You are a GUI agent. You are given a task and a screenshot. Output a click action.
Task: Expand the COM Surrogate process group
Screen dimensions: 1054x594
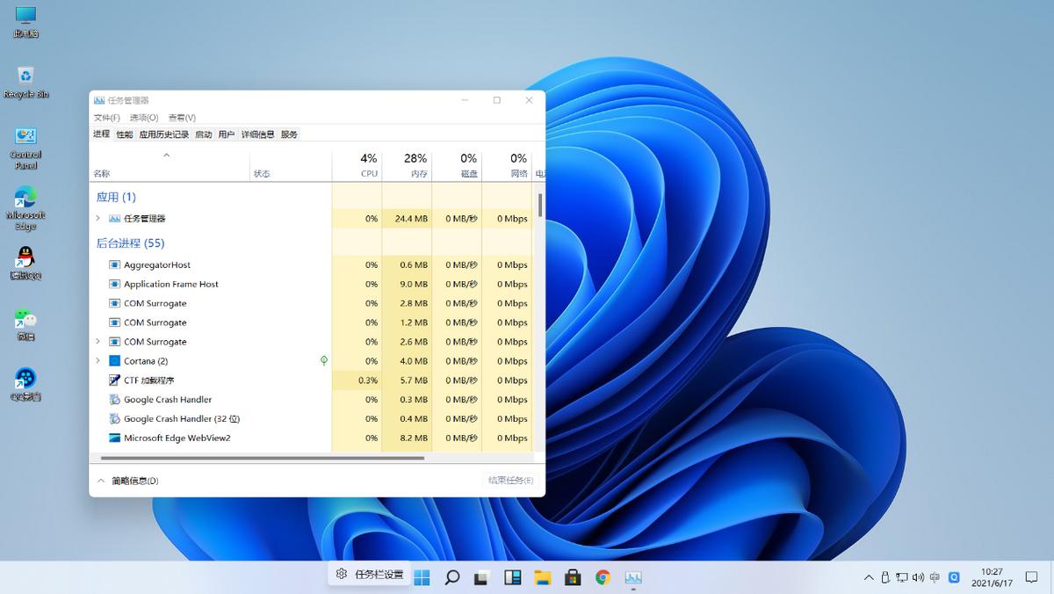98,341
